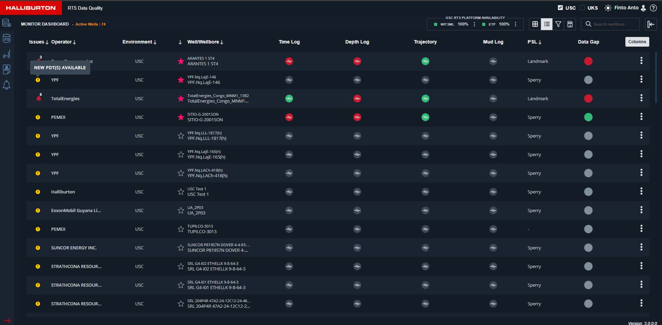Click the save view icon
The width and height of the screenshot is (662, 325).
570,24
